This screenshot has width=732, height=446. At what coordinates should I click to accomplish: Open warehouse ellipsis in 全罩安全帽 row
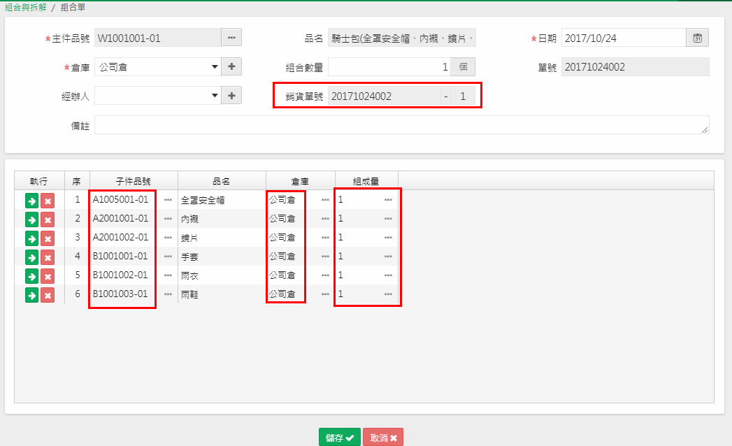tap(325, 200)
